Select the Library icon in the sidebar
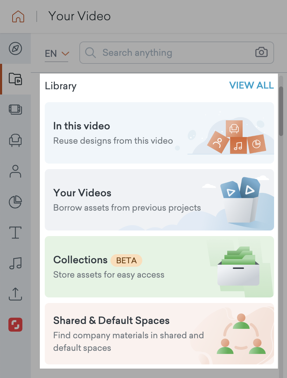 [x=15, y=79]
